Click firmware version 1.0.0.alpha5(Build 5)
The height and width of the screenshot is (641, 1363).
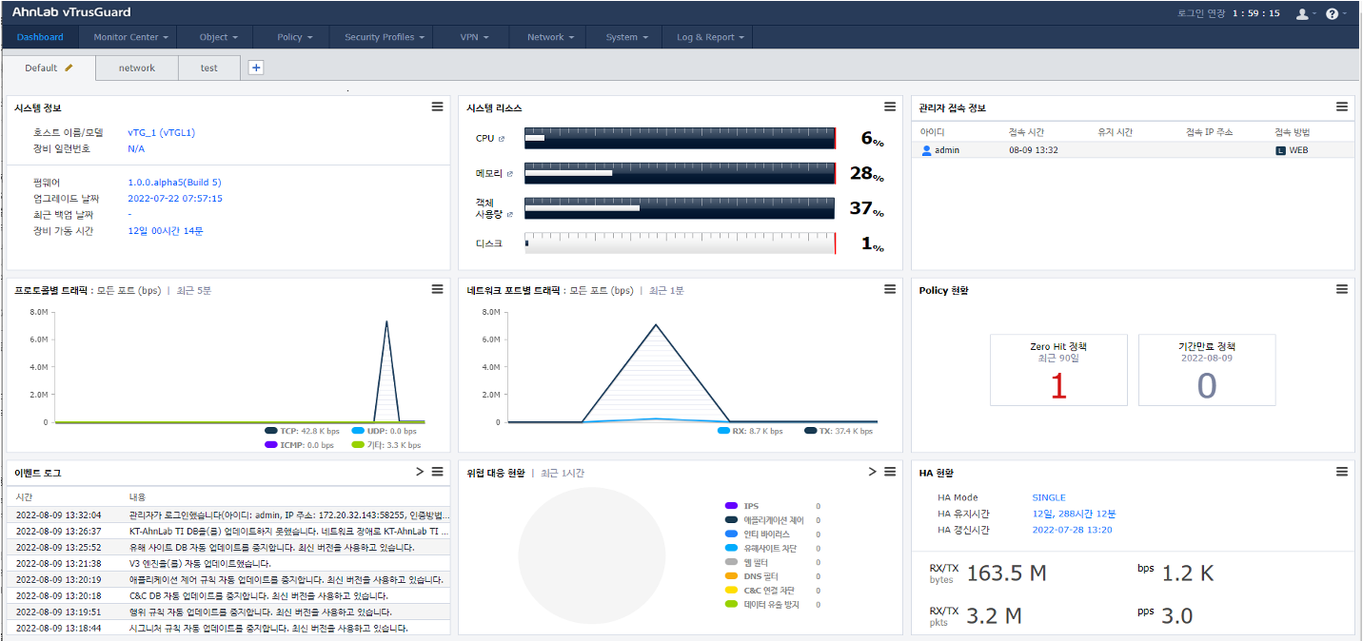174,183
